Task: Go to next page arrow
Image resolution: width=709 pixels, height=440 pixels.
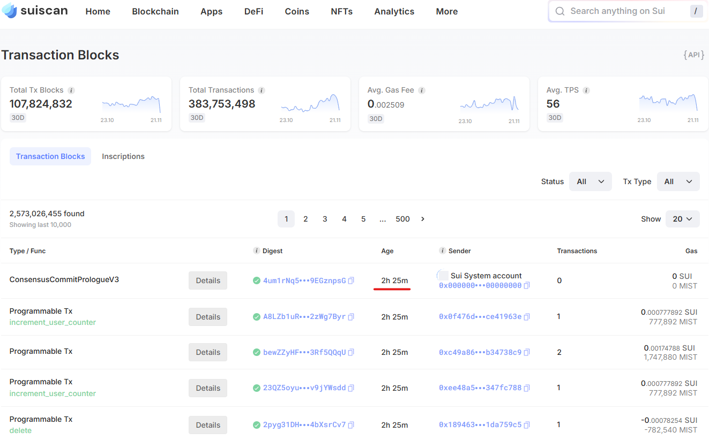Action: point(423,219)
